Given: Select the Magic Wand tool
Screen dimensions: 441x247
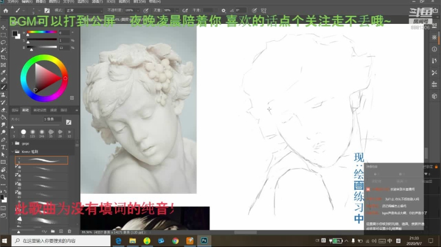Looking at the screenshot, I should coord(4,50).
